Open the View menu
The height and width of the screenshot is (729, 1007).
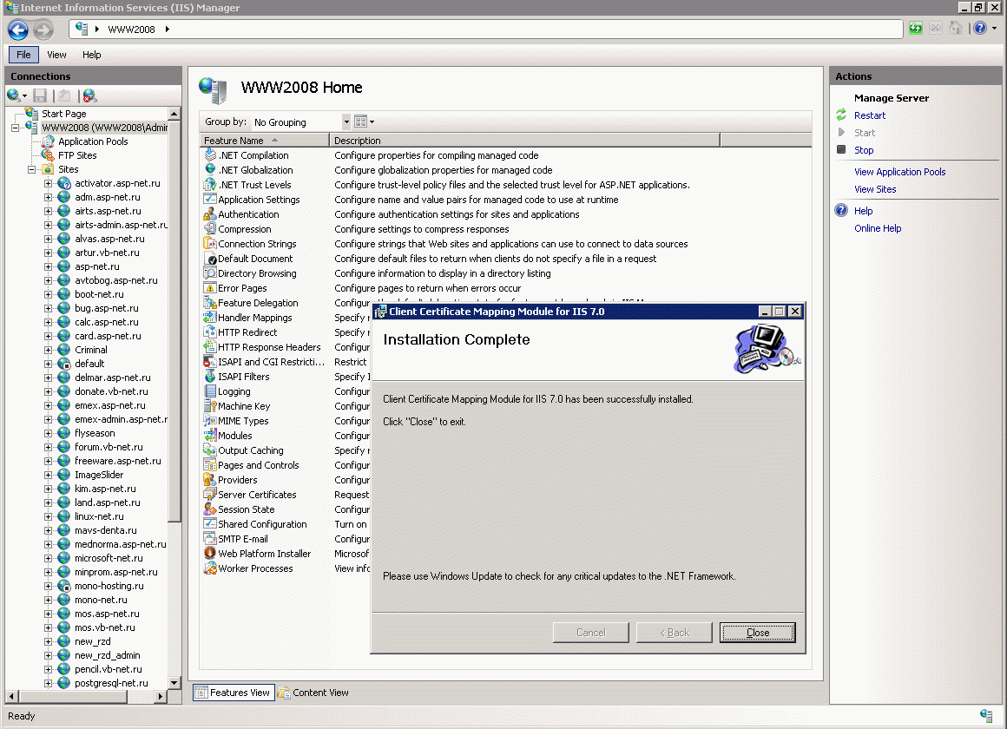tap(56, 55)
